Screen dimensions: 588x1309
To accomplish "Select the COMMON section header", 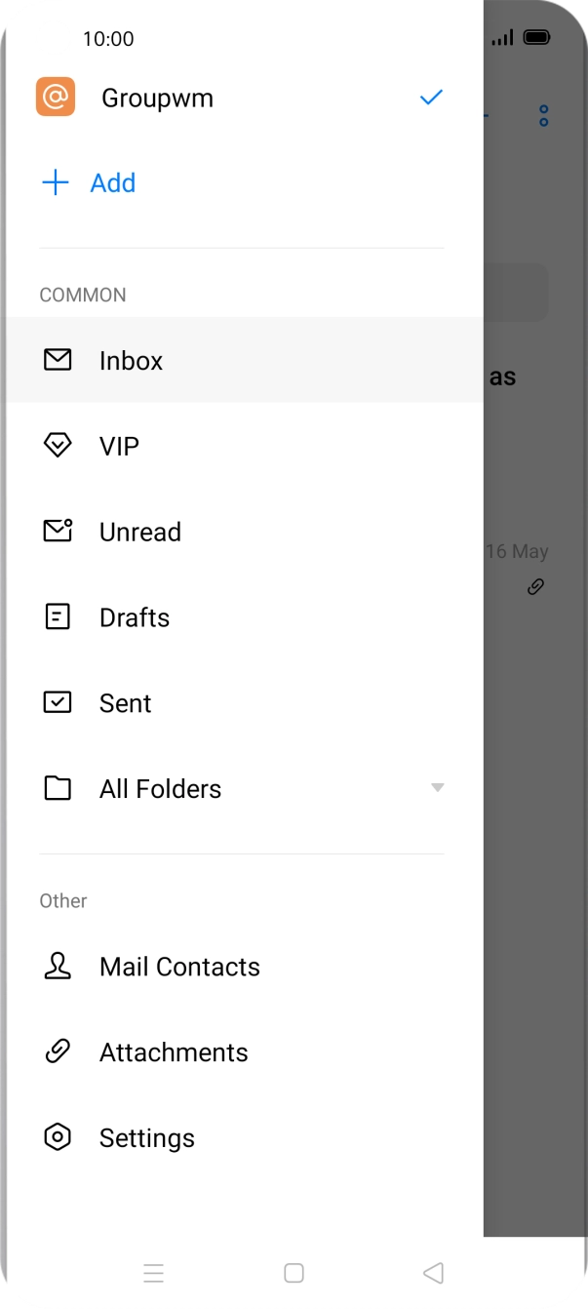I will [x=83, y=295].
